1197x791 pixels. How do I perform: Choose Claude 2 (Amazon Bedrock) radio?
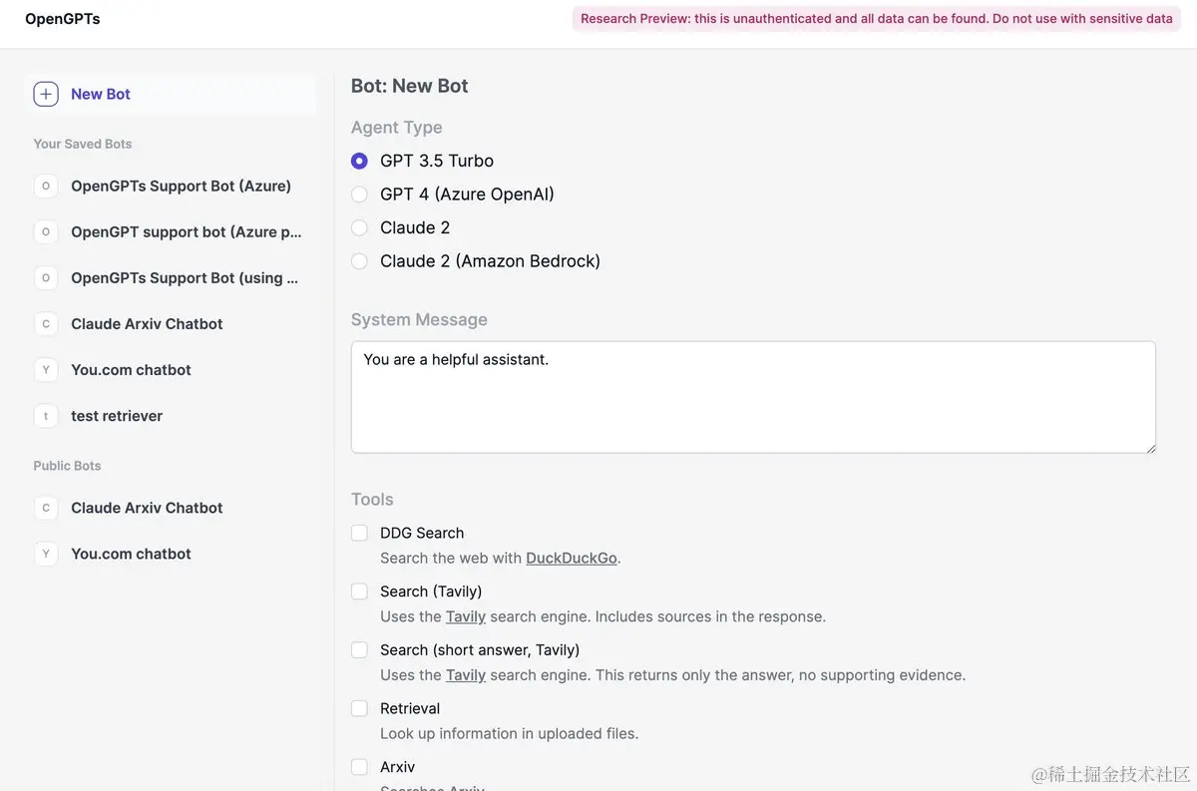[x=359, y=261]
